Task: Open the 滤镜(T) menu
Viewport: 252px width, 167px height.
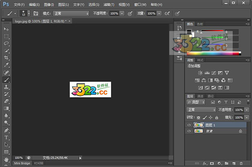Action: 109,5
